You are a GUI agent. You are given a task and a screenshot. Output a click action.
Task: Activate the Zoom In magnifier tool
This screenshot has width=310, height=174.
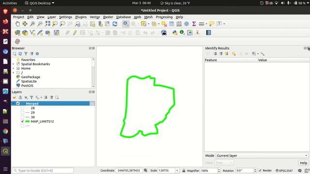(32, 24)
